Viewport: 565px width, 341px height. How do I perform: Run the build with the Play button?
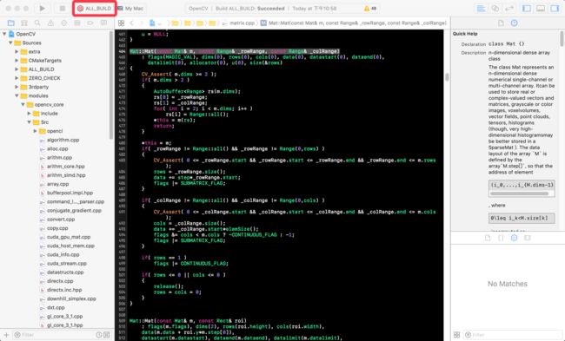(x=43, y=9)
